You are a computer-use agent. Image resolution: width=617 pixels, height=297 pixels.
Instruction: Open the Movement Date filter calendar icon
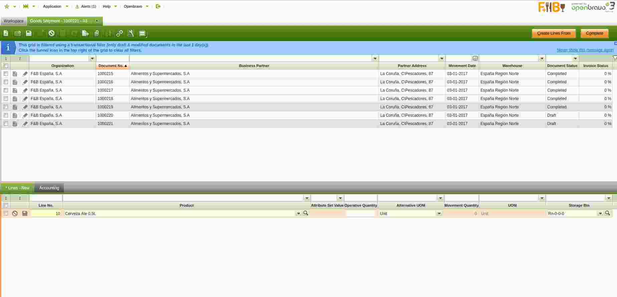click(475, 58)
